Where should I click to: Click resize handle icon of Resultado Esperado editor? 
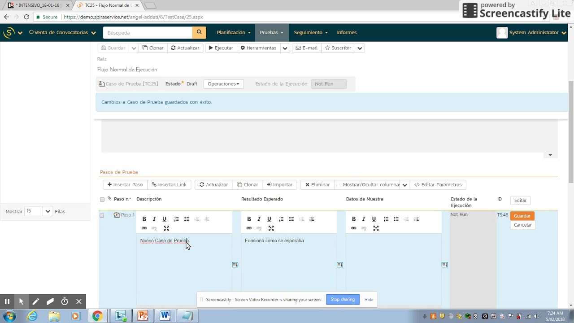point(340,265)
